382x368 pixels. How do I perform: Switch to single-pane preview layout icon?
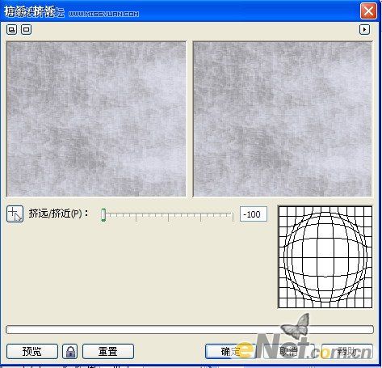click(26, 29)
